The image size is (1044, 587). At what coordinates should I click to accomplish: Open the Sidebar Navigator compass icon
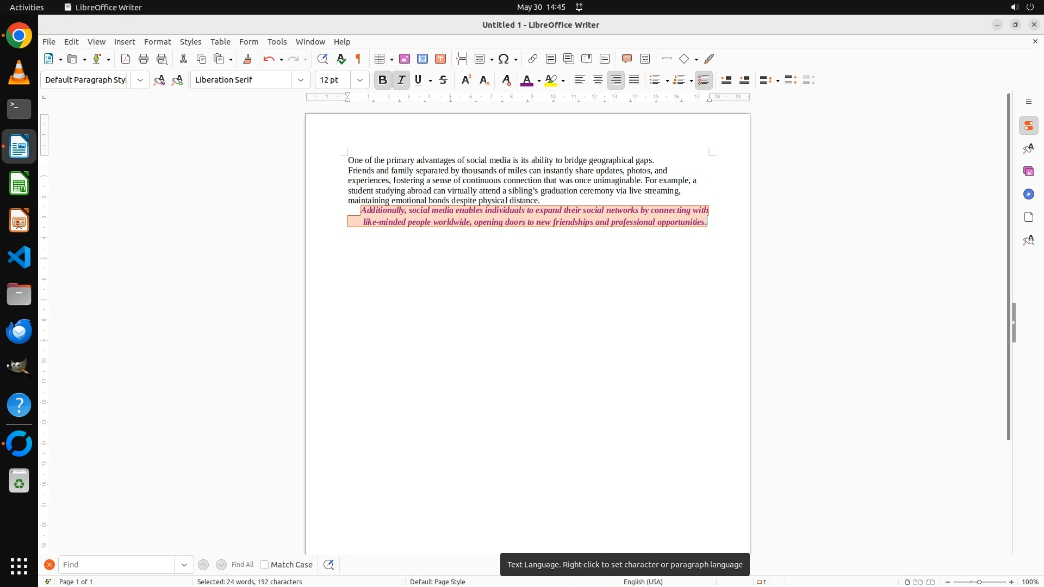click(x=1028, y=194)
